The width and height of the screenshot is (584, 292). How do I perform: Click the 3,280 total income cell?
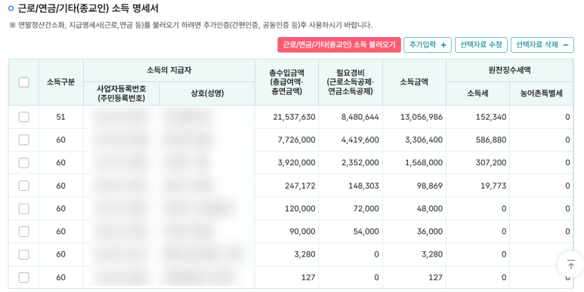click(287, 254)
